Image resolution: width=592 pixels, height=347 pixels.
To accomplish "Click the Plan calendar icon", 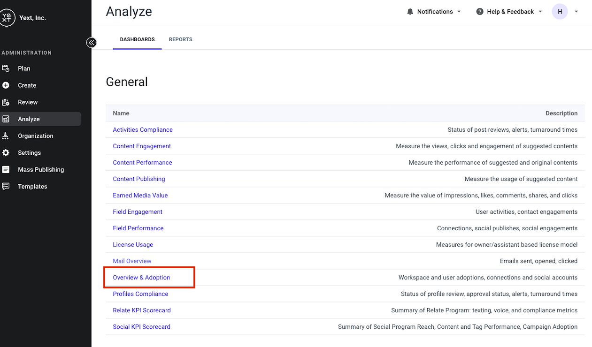I will click(x=6, y=68).
